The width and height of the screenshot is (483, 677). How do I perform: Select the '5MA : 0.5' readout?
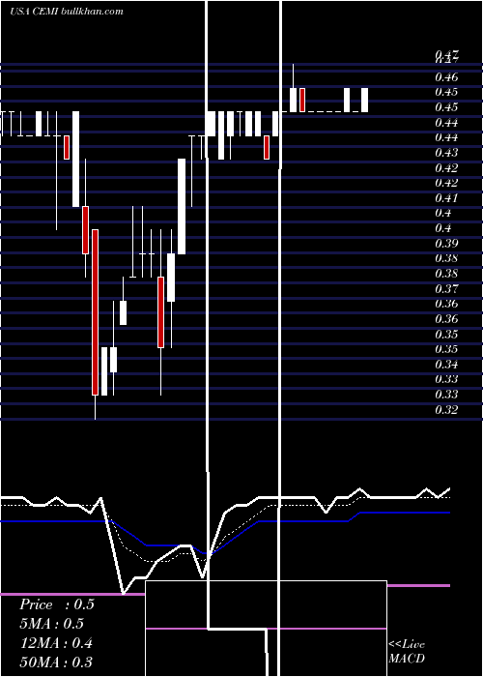pyautogui.click(x=51, y=624)
